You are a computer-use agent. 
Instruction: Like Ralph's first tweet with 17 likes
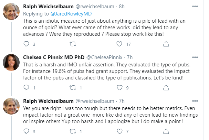(119, 44)
